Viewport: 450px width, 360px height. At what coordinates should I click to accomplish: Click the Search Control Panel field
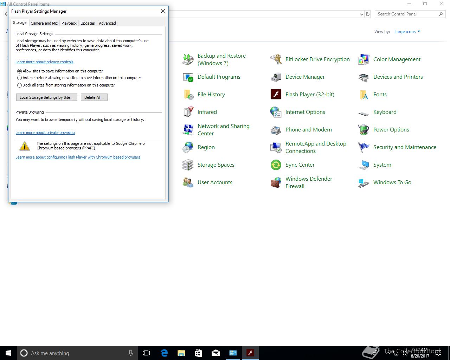pos(406,14)
